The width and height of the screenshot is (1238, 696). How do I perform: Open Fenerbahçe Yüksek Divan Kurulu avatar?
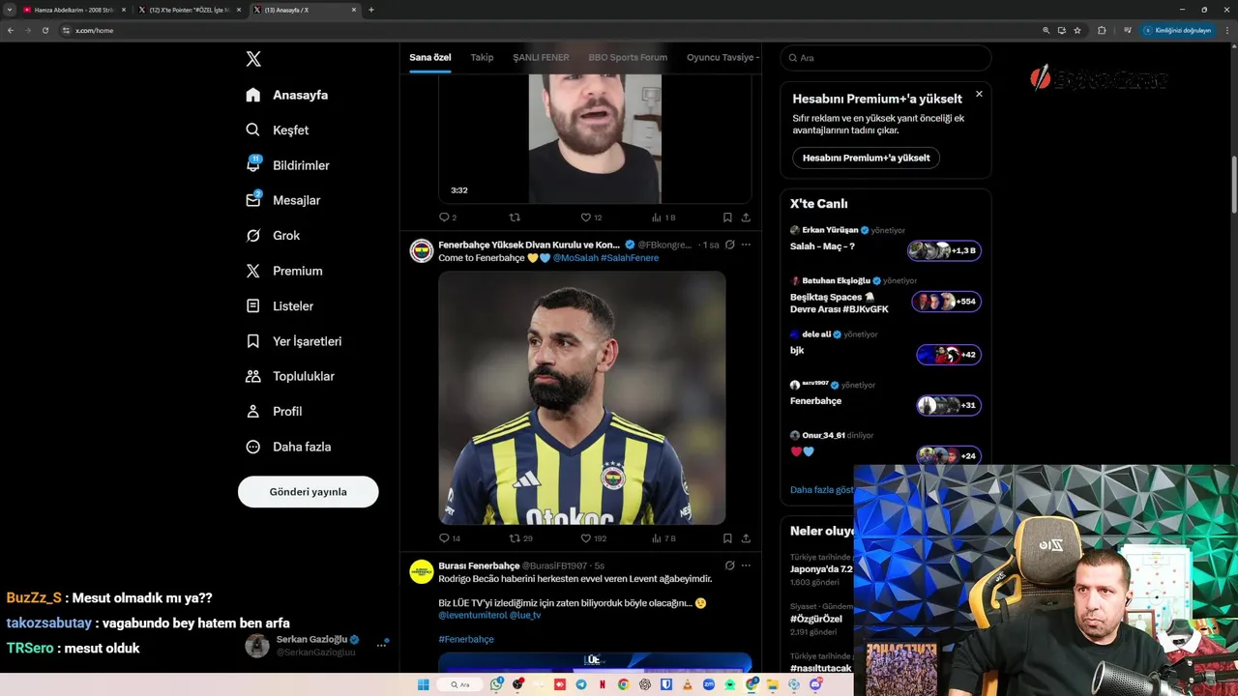(422, 251)
